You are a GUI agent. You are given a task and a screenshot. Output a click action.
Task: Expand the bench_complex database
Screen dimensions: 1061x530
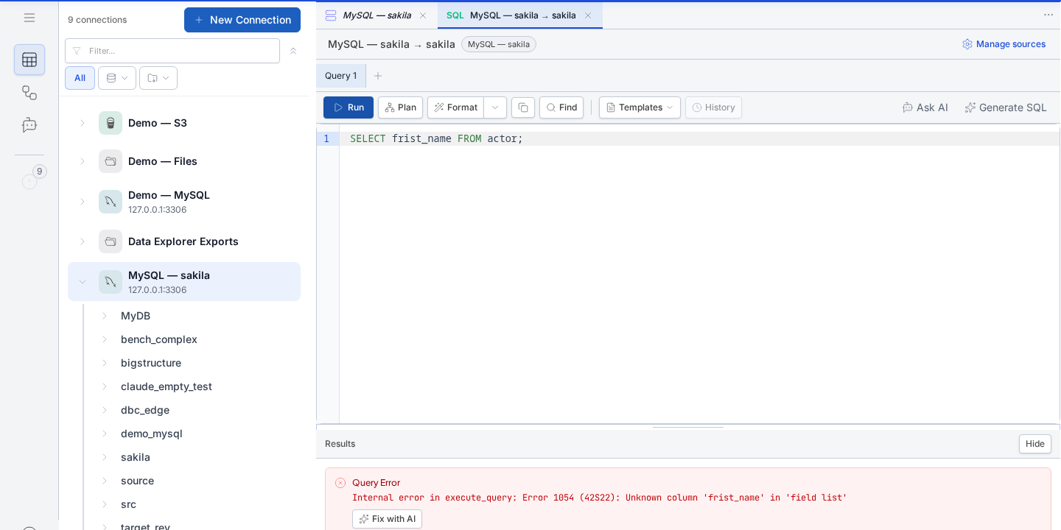click(105, 339)
